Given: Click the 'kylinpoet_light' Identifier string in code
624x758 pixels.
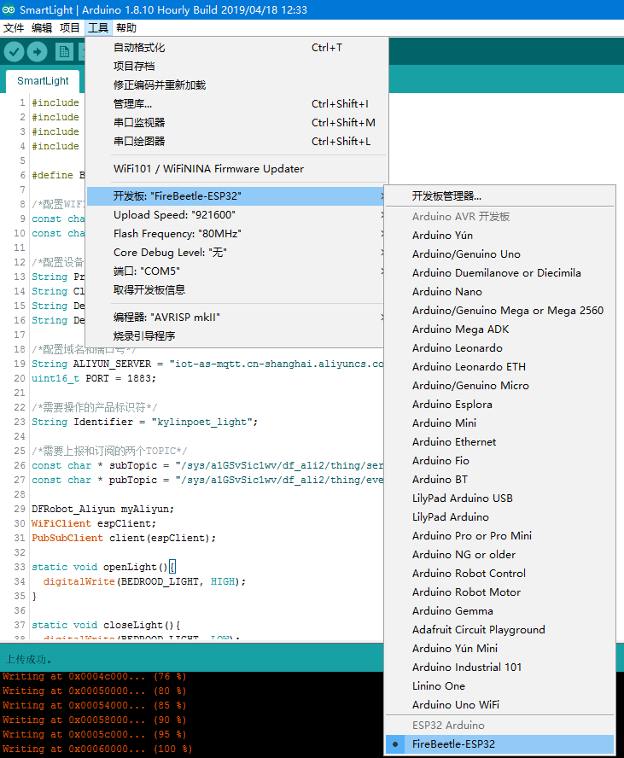Looking at the screenshot, I should coord(201,422).
